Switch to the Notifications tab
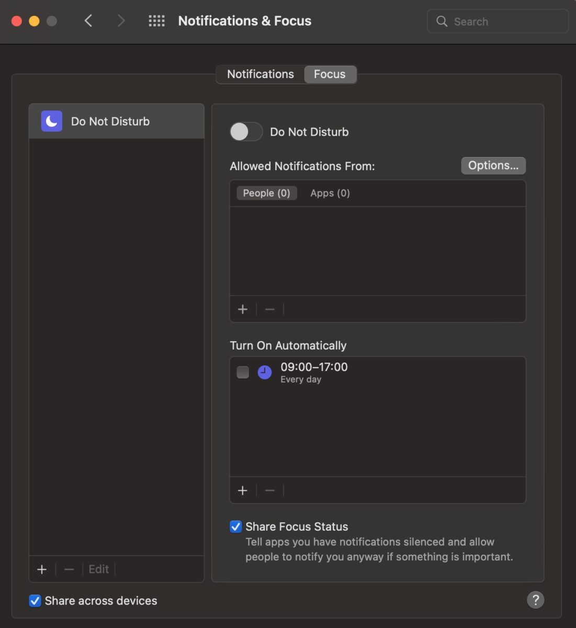Image resolution: width=576 pixels, height=628 pixels. tap(261, 74)
